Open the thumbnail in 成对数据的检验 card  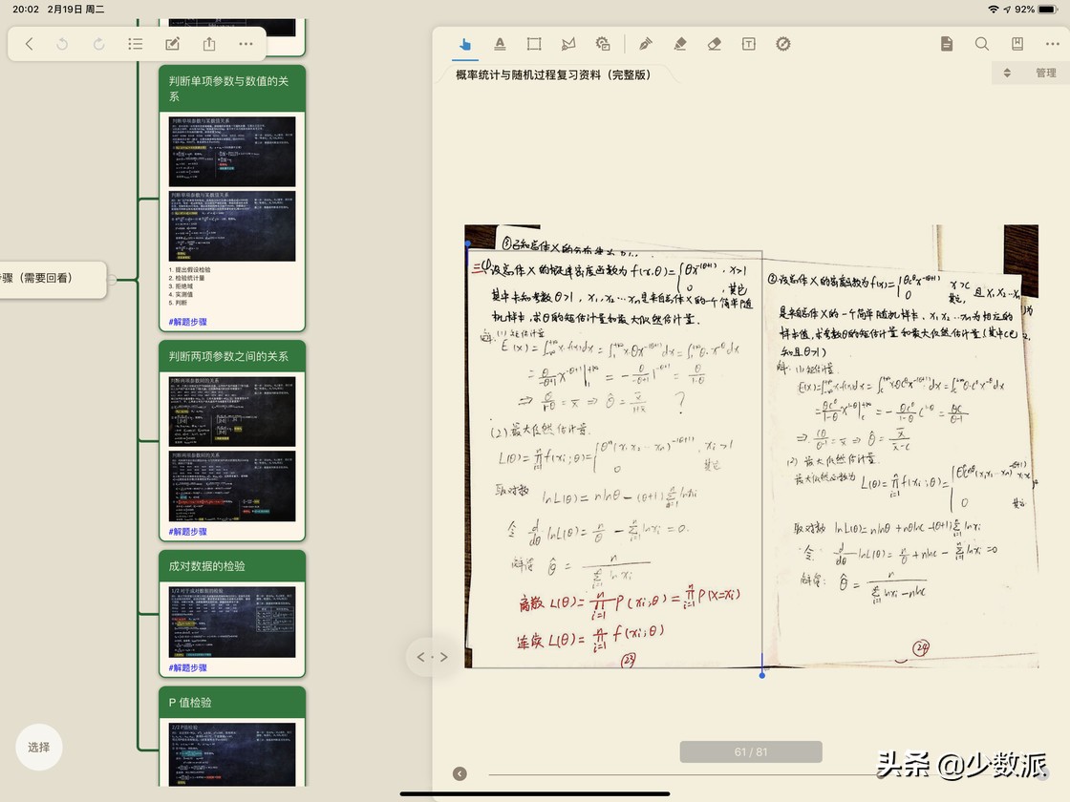pos(232,622)
